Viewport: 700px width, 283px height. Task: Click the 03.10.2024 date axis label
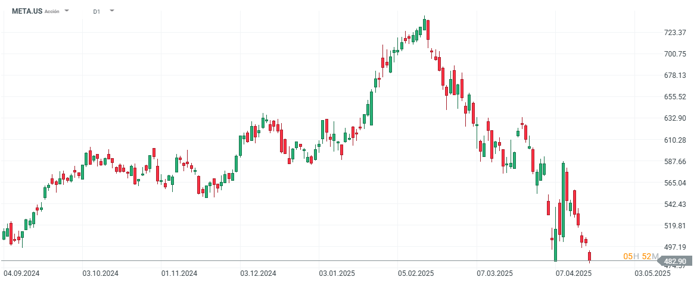100,273
